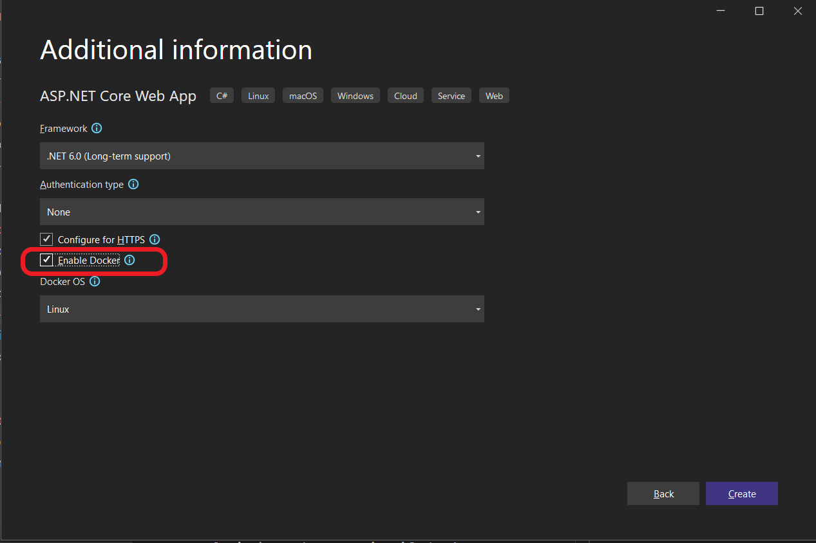The height and width of the screenshot is (543, 816).
Task: Click the Enable Docker info icon
Action: (x=129, y=260)
